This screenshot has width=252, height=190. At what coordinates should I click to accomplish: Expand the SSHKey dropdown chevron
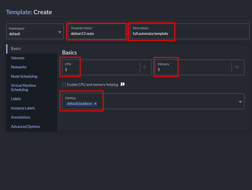[x=240, y=102]
